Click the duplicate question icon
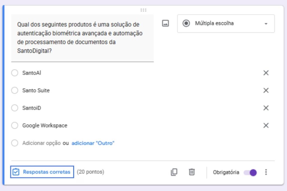 tap(174, 172)
